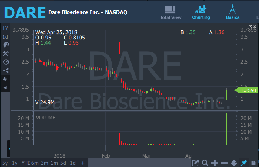Viewport: 259px width, 167px height.
Task: Pop out the chart panel icon
Action: [x=250, y=26]
